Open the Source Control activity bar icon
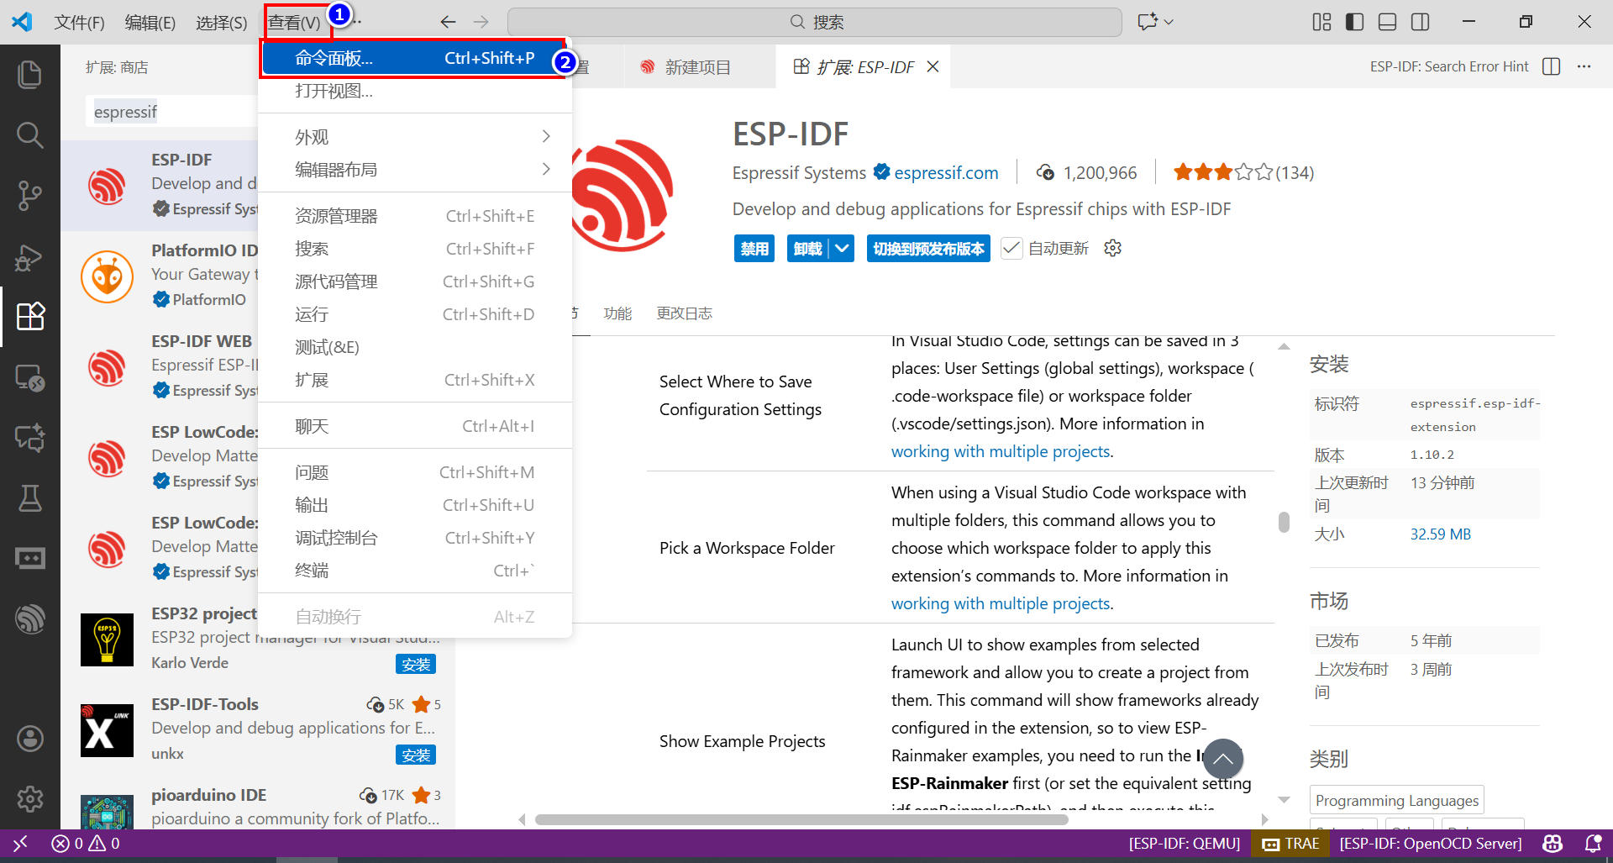This screenshot has height=863, width=1613. pos(30,195)
